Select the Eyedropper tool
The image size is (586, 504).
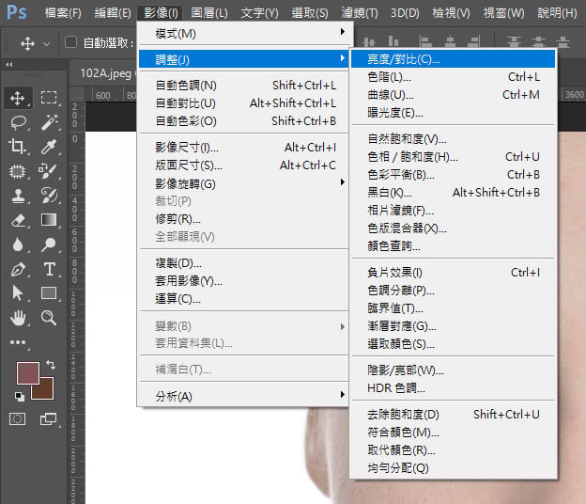49,147
